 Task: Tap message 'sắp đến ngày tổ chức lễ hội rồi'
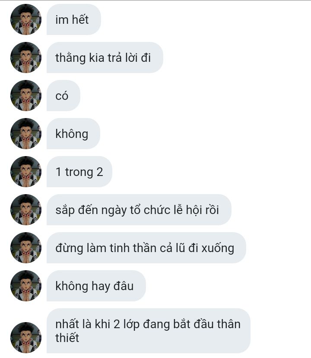[x=139, y=210]
